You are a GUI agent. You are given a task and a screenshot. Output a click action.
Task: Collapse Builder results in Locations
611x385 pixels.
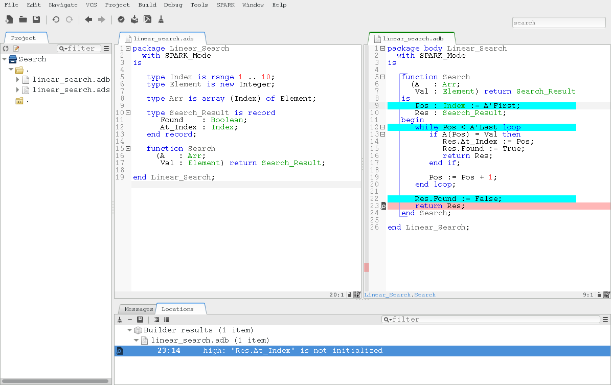[129, 330]
